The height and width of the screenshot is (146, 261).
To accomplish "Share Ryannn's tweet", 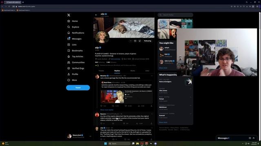I will pos(151,123).
